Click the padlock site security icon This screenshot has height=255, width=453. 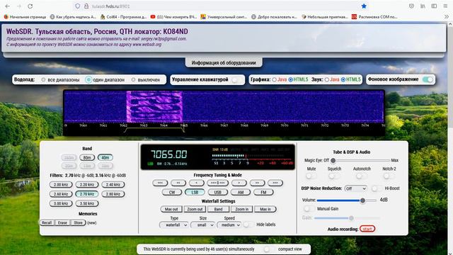[x=86, y=6]
